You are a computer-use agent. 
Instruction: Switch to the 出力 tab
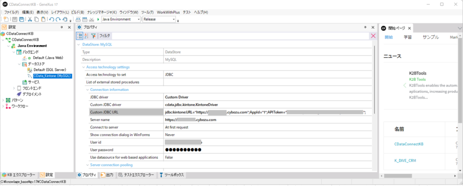107,175
